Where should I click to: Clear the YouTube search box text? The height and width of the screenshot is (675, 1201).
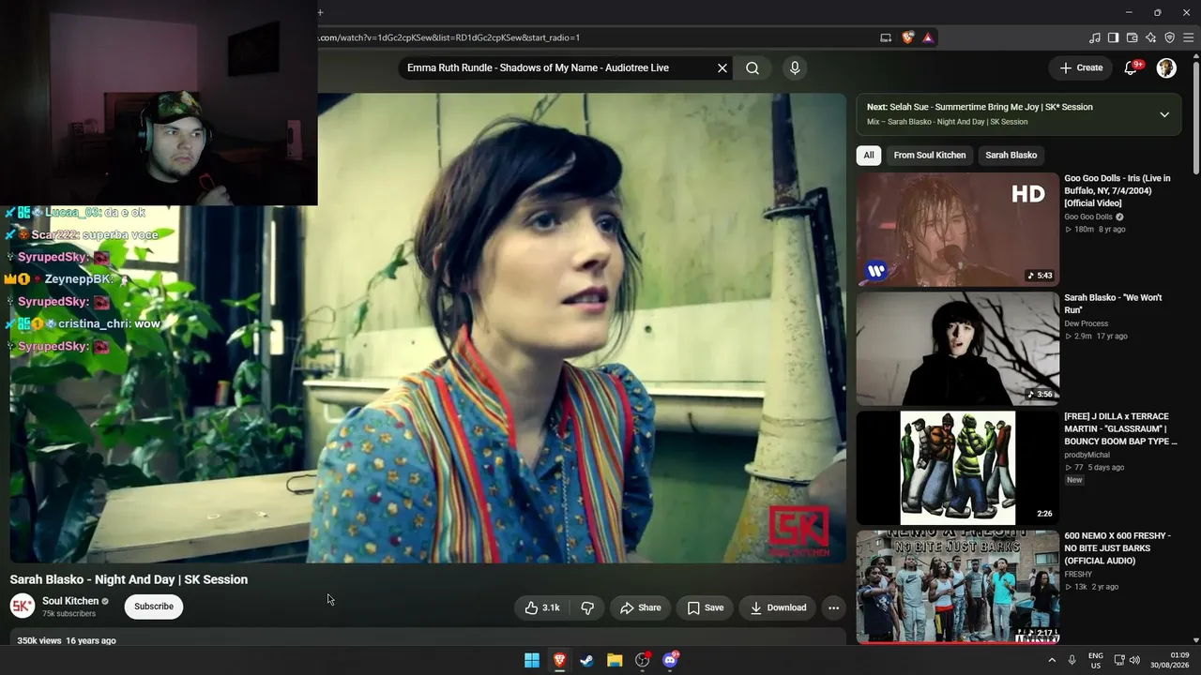722,67
